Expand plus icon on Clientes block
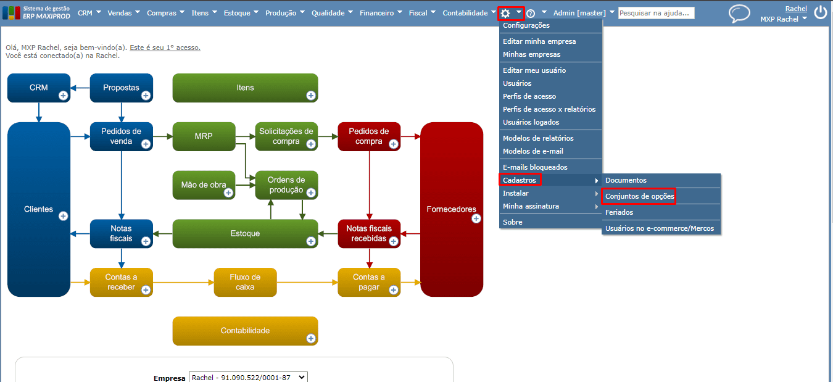833x382 pixels. point(63,216)
